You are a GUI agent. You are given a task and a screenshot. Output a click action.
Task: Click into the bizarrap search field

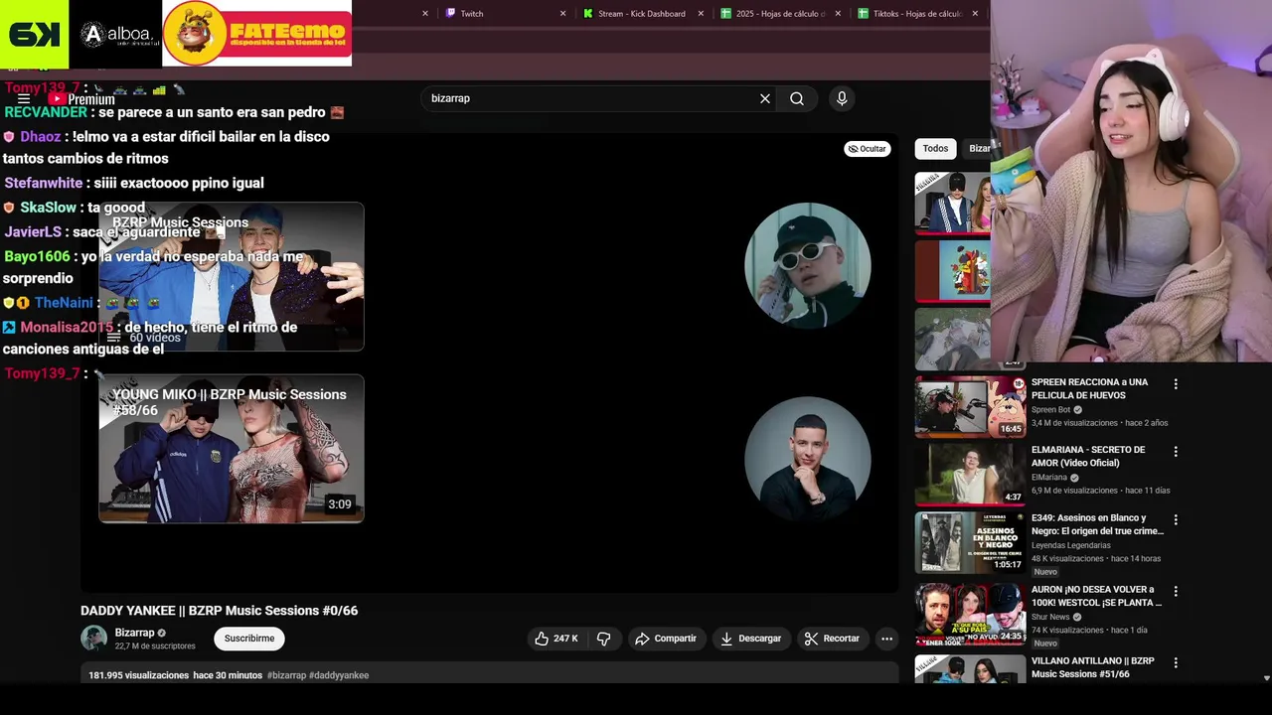pos(591,98)
